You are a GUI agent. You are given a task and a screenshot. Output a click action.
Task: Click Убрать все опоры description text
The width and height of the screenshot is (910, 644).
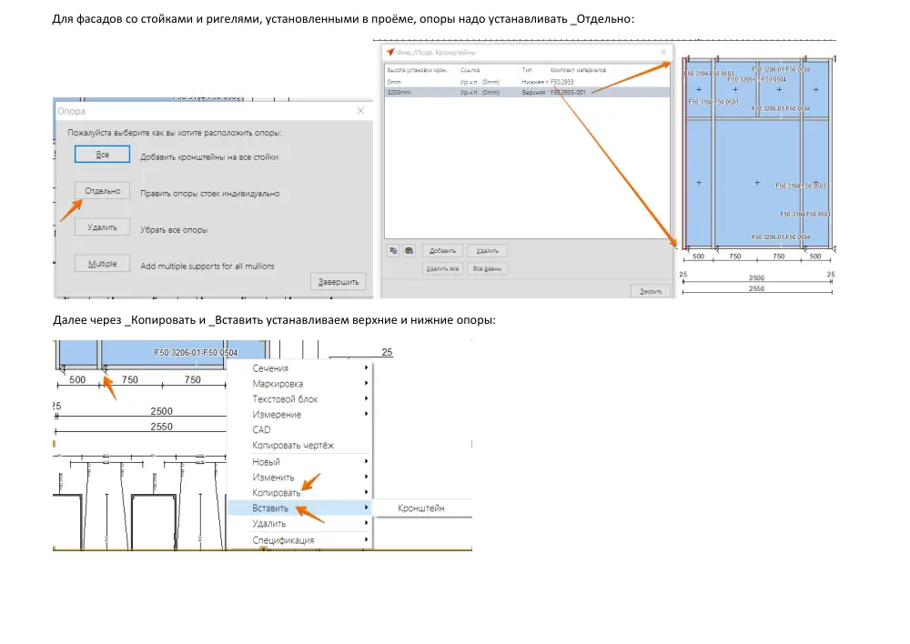tap(174, 230)
